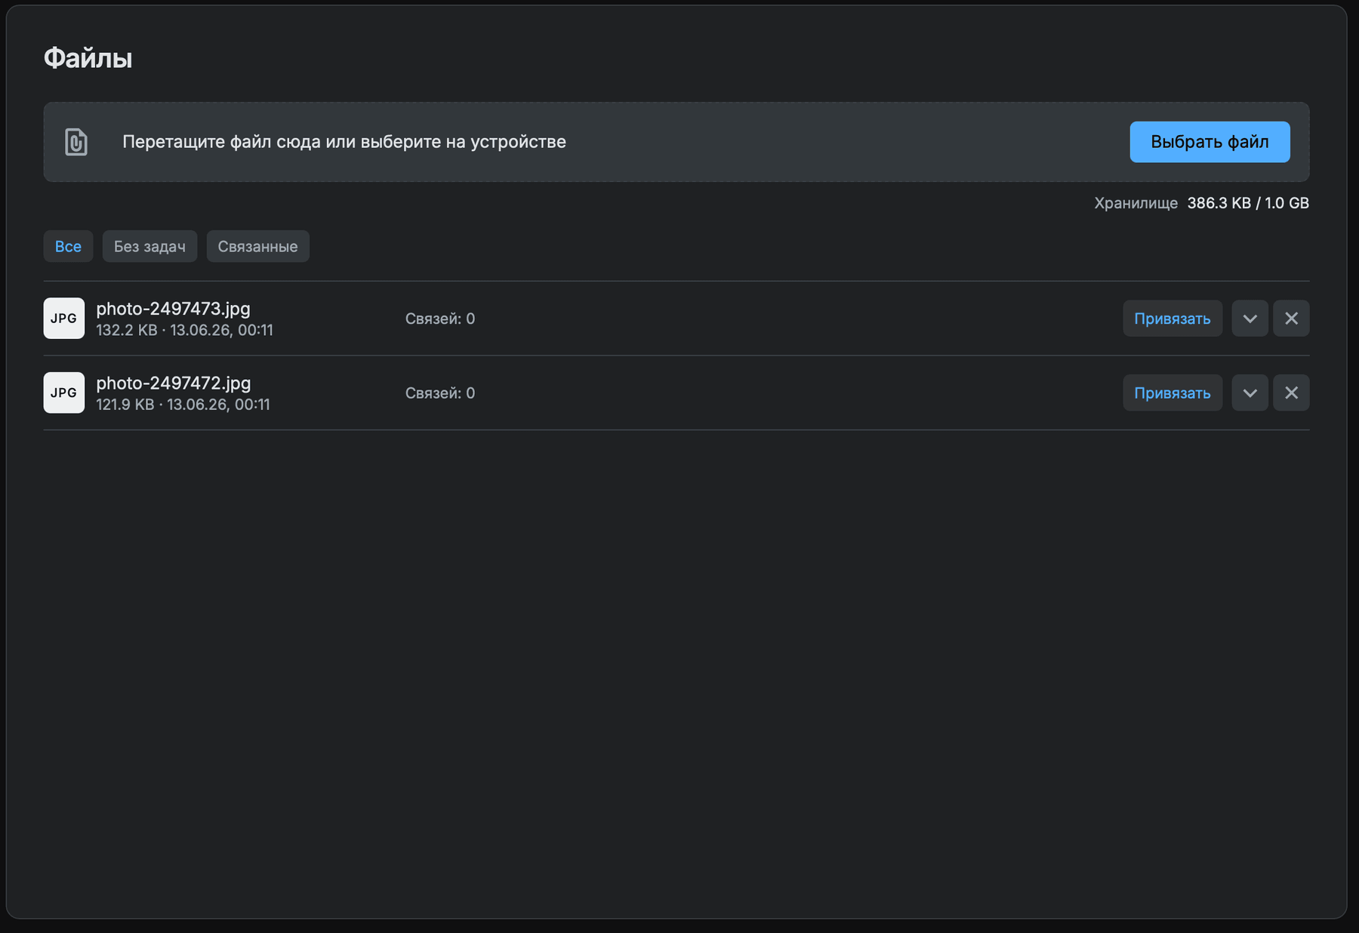Open the photo-2497473.jpg file name
This screenshot has height=933, width=1359.
[x=173, y=309]
